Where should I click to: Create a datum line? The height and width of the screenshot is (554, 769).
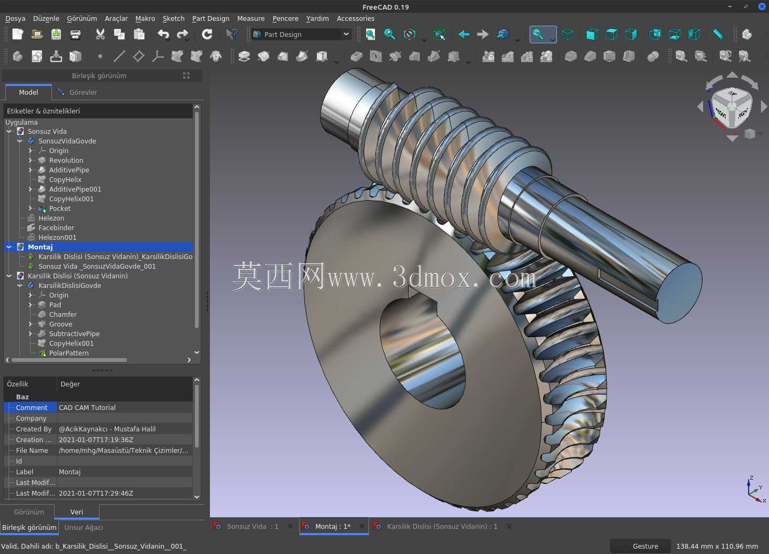tap(119, 56)
